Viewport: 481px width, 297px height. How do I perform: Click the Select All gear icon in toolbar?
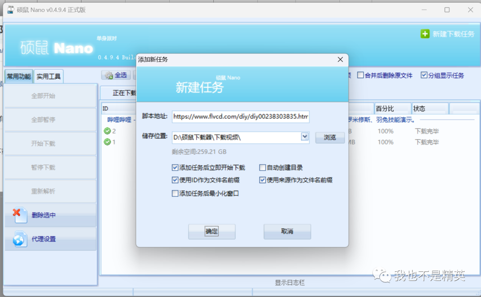coord(109,75)
